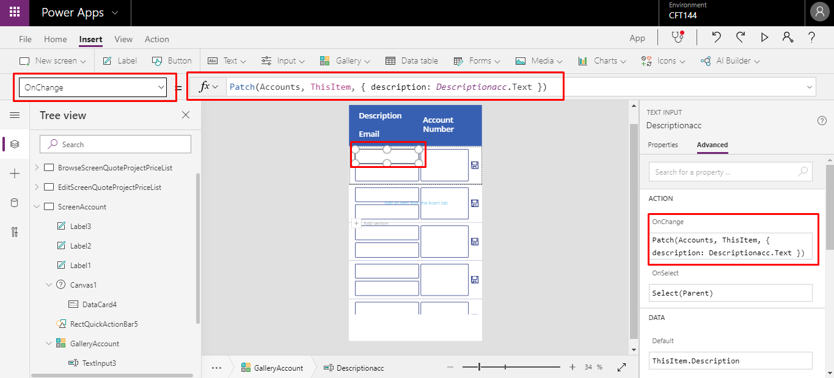Insert a Data table
This screenshot has width=834, height=378.
[x=412, y=61]
